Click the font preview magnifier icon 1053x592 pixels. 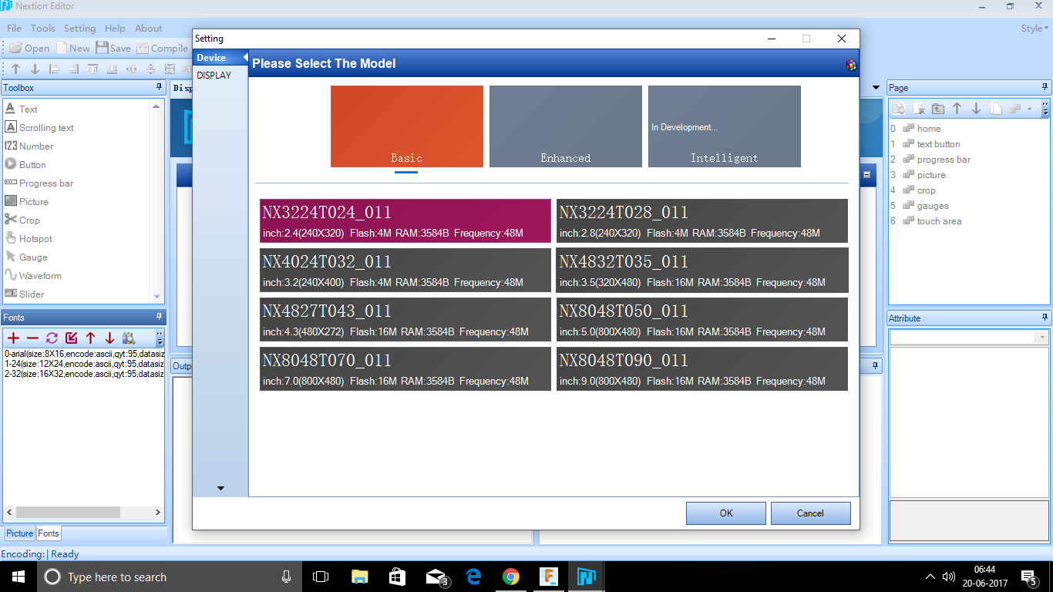(129, 338)
